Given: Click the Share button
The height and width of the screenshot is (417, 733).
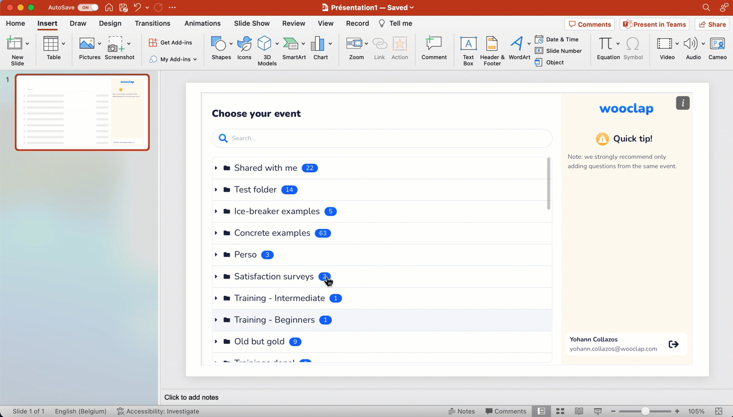Looking at the screenshot, I should click(x=712, y=25).
